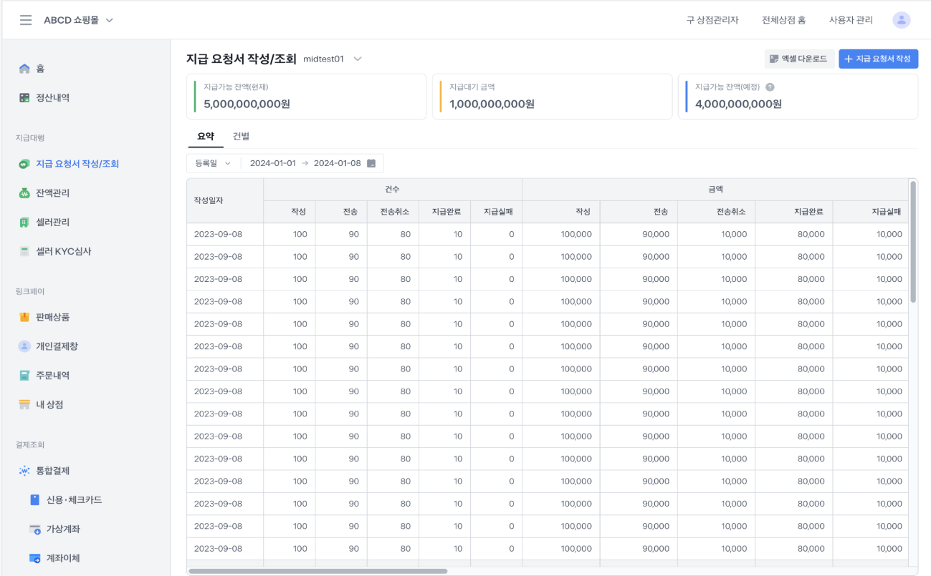The height and width of the screenshot is (576, 931).
Task: Open the calendar icon in date range
Action: point(371,163)
